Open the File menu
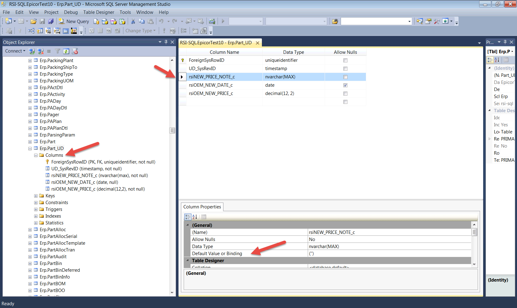 coord(6,12)
